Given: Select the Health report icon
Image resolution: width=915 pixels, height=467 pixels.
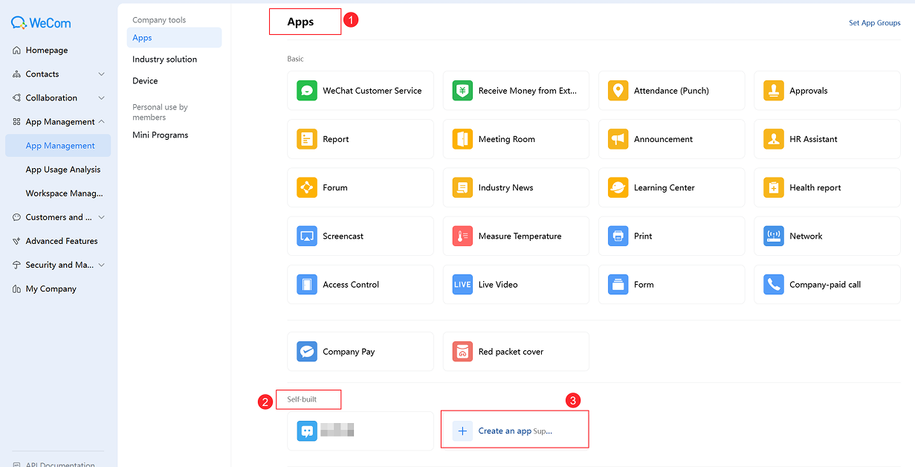Looking at the screenshot, I should pos(774,187).
